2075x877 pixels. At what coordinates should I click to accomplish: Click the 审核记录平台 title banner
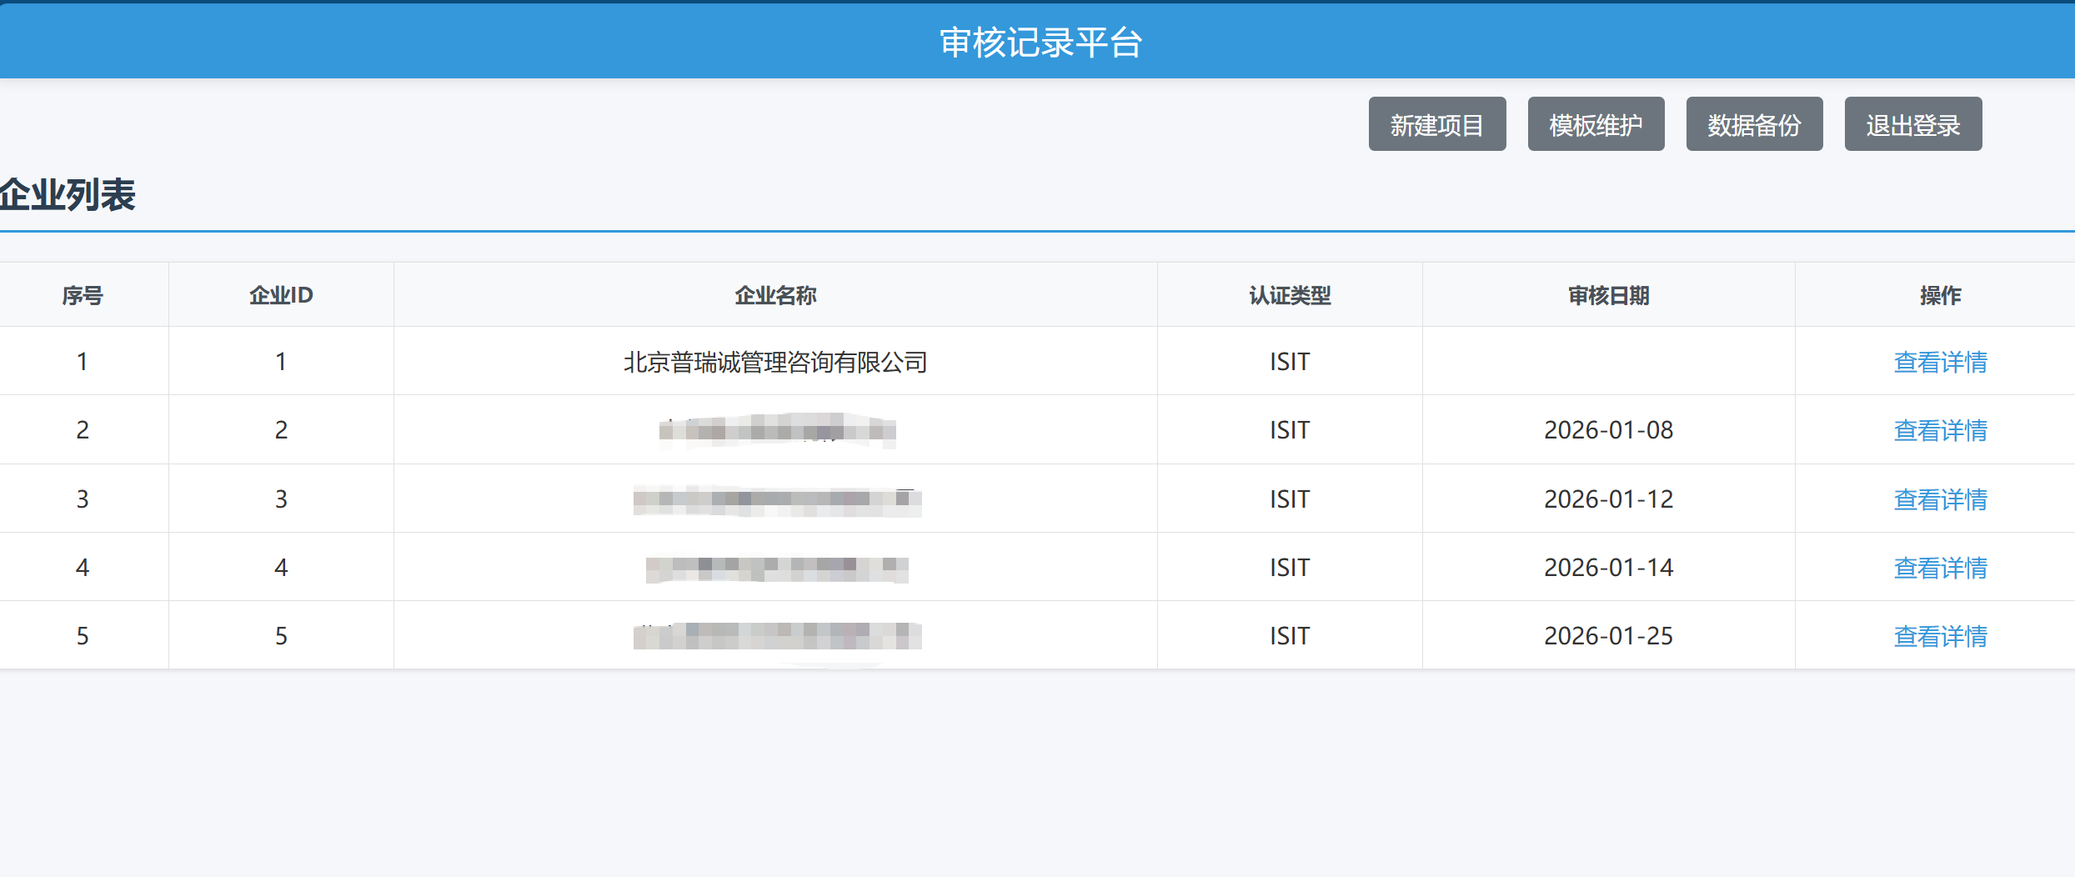[x=1037, y=40]
